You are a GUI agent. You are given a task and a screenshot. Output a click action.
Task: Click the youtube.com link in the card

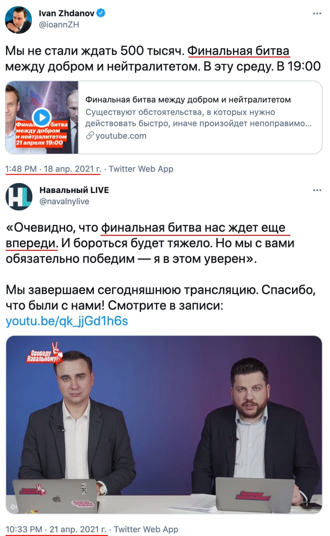coord(121,136)
